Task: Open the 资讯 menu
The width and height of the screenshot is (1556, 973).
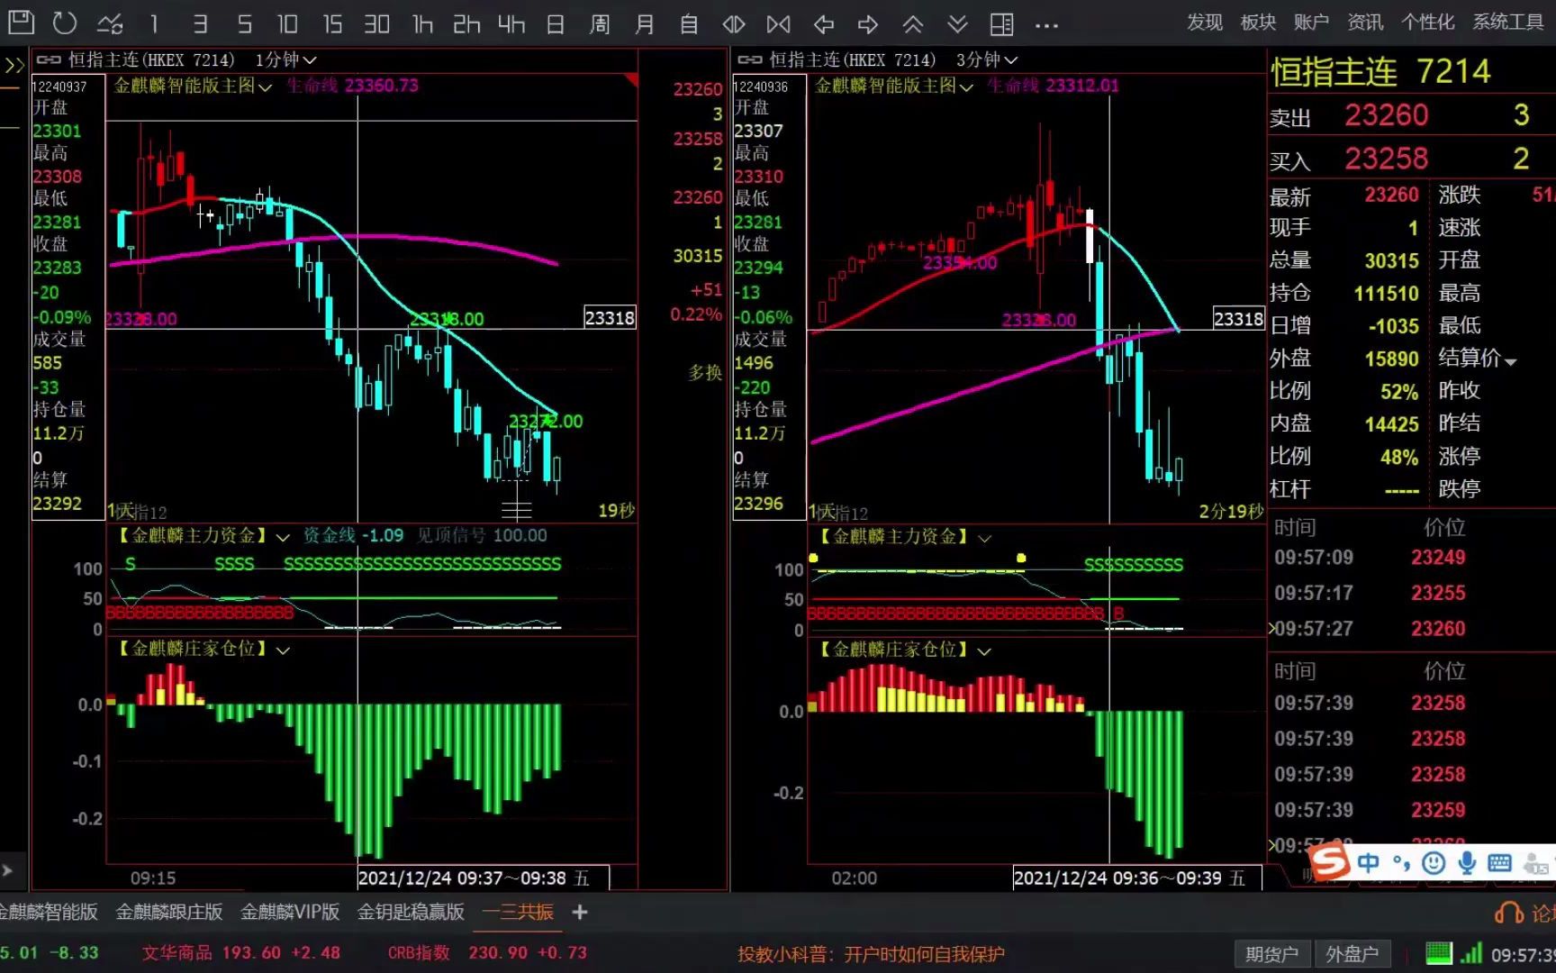Action: click(1365, 23)
